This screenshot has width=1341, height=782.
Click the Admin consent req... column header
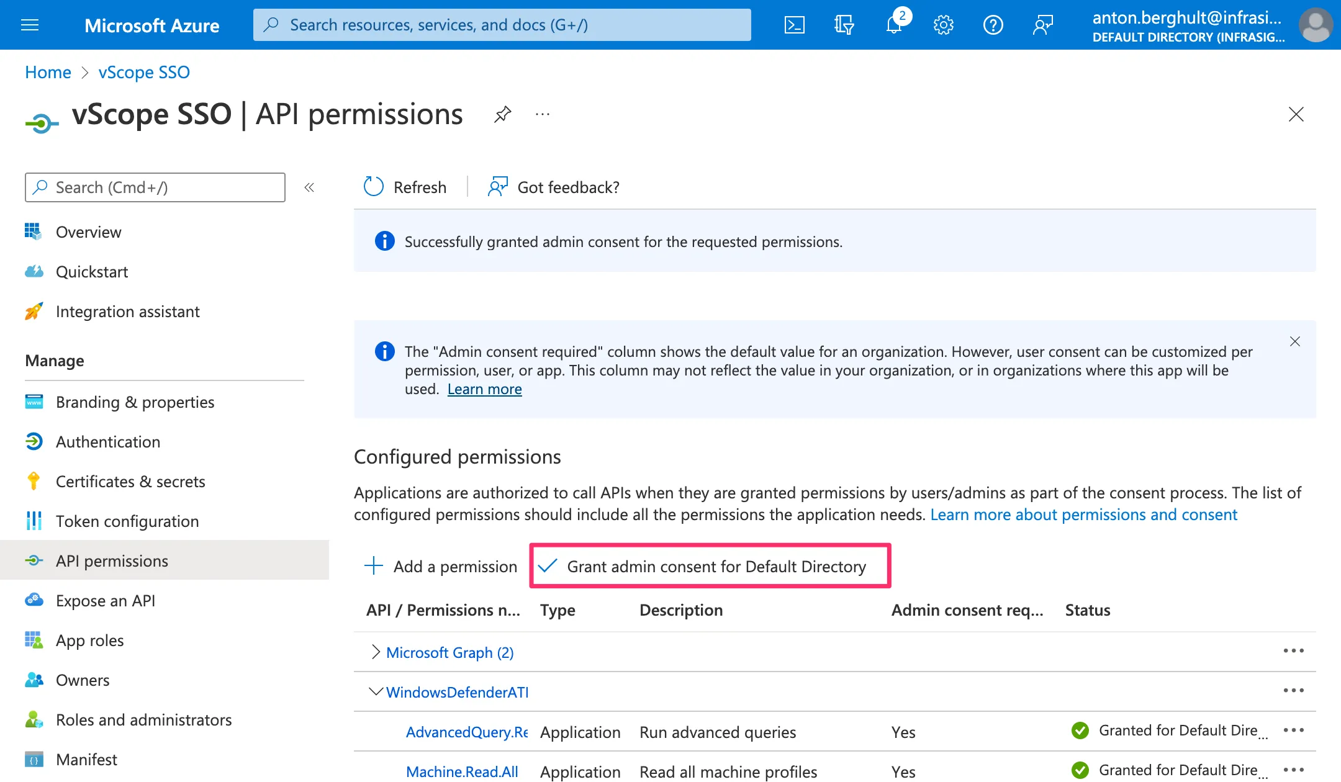tap(967, 610)
